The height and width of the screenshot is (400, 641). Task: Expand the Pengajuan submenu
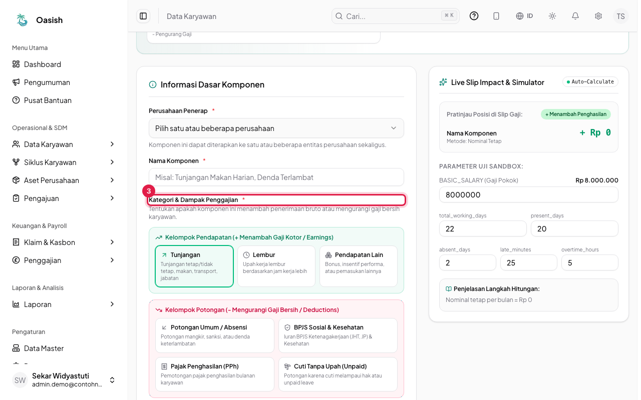64,198
